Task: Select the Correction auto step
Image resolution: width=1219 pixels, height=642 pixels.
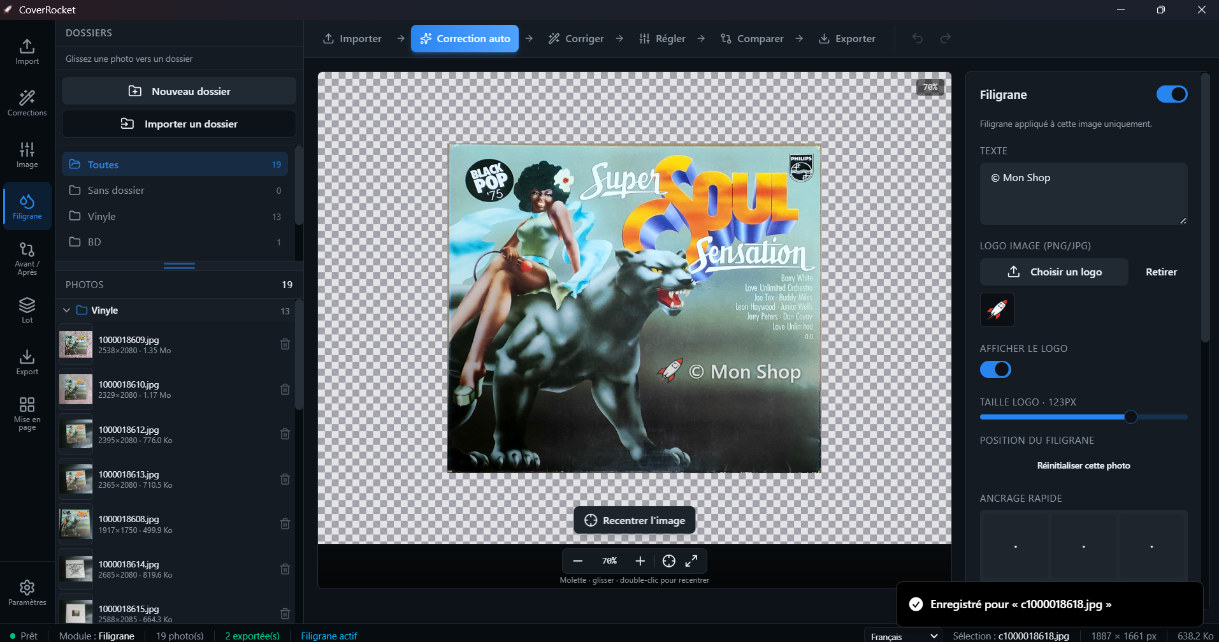Action: pyautogui.click(x=465, y=38)
